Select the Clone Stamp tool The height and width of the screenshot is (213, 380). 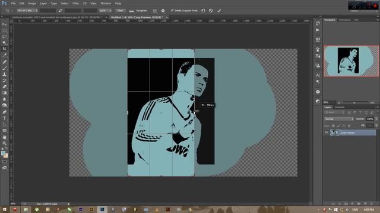point(4,75)
